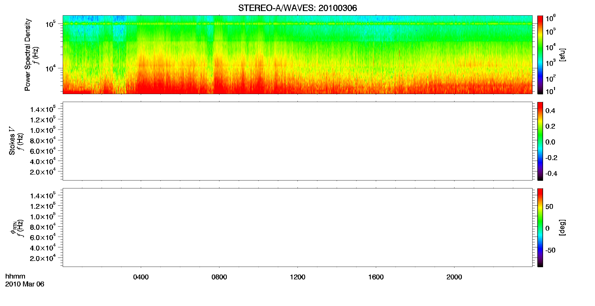Click the 0400 time tick label
This screenshot has width=595, height=306.
tap(141, 277)
